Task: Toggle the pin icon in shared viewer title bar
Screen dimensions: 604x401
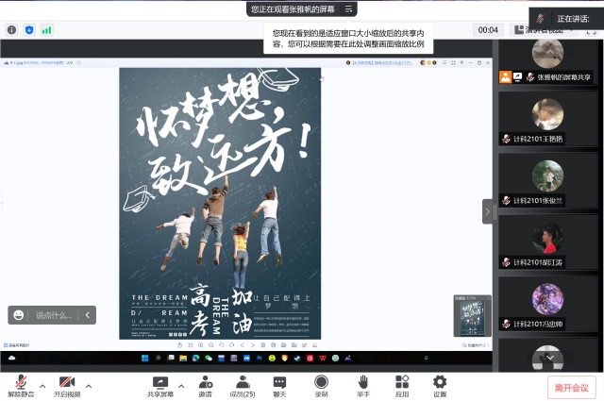Action: tap(461, 62)
